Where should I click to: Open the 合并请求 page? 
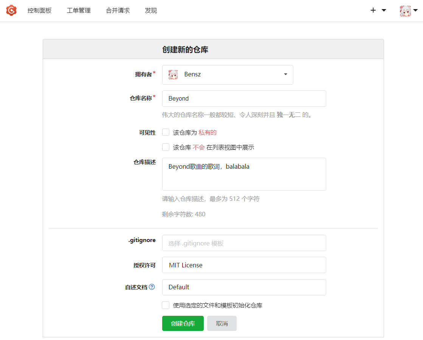point(117,11)
